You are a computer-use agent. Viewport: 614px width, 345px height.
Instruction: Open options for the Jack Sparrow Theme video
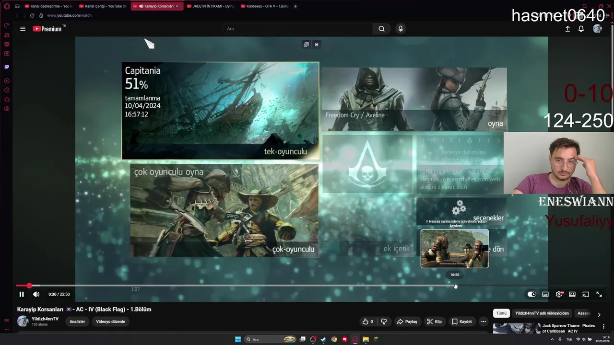(603, 326)
